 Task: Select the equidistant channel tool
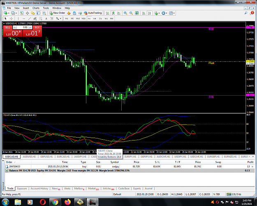pos(35,19)
